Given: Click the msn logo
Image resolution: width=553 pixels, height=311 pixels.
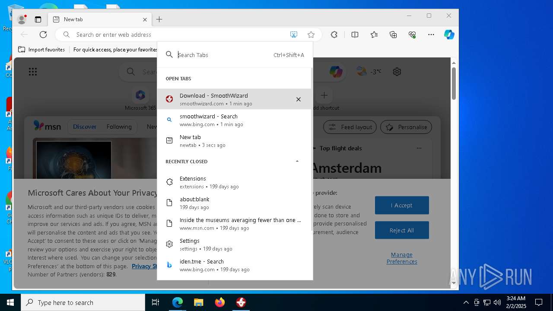Looking at the screenshot, I should click(47, 127).
